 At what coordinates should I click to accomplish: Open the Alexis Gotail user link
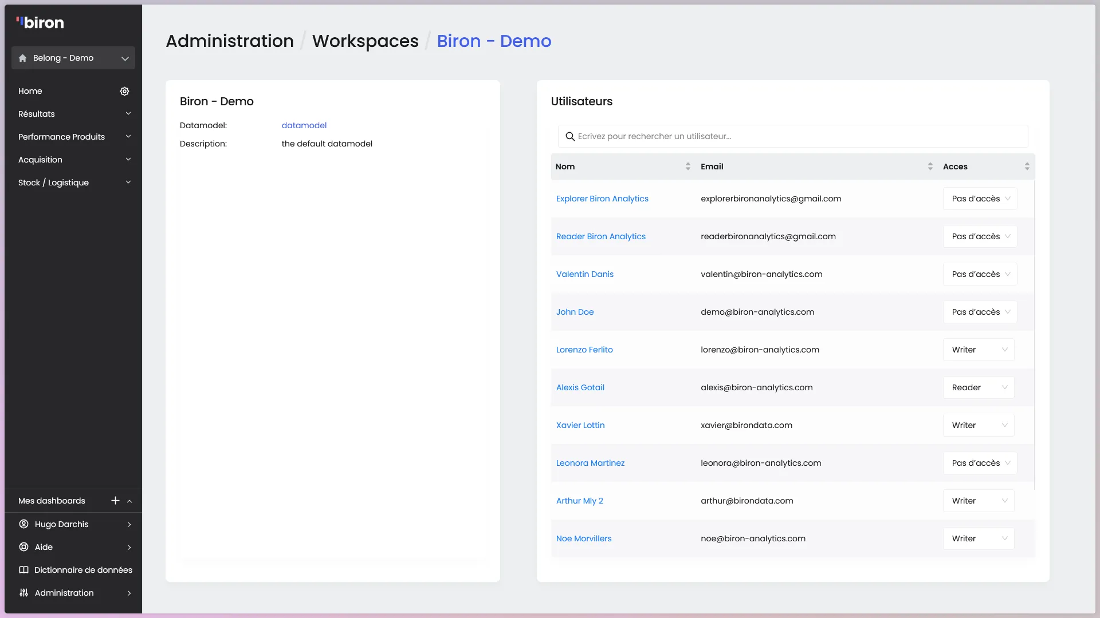point(580,387)
